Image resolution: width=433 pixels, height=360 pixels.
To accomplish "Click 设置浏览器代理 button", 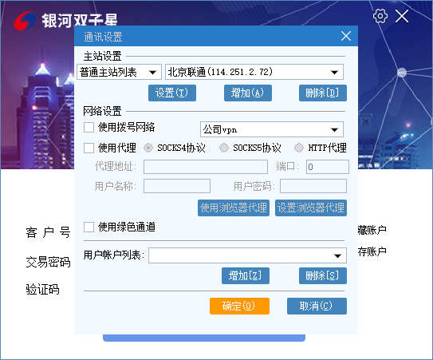I will 311,208.
